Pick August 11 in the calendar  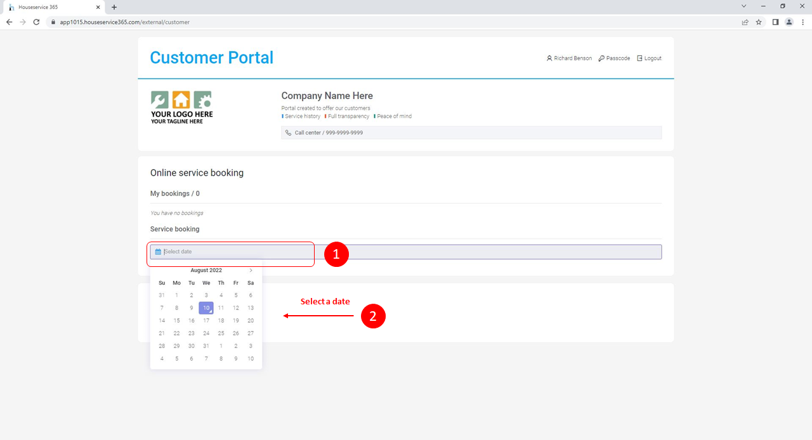[x=221, y=307]
